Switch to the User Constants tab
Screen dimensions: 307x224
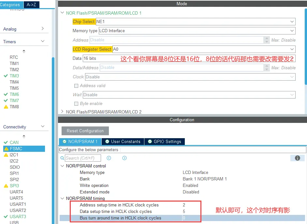123,141
